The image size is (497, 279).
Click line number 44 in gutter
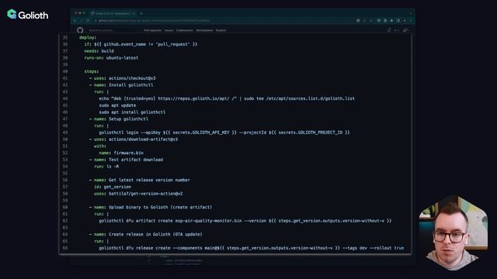(65, 98)
